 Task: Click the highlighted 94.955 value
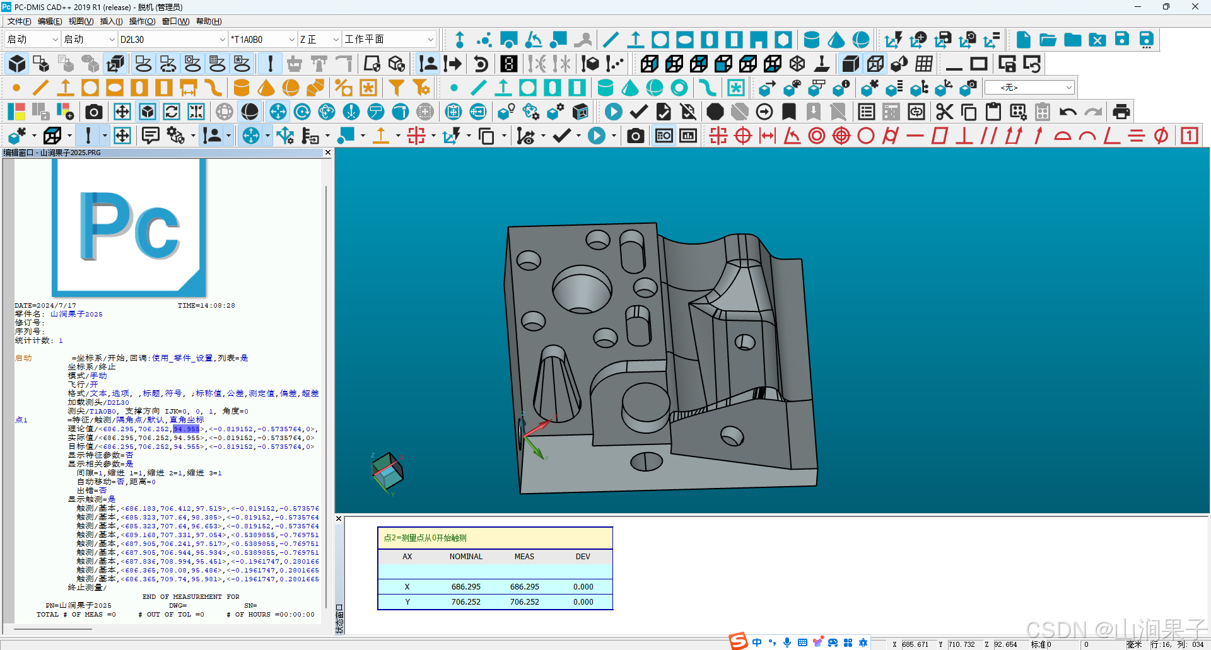coord(186,429)
